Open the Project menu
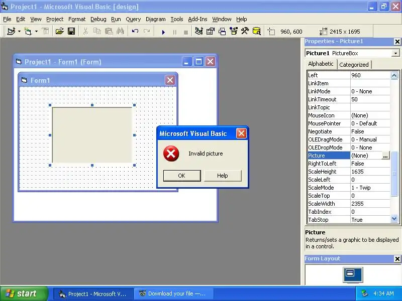402x301 pixels. [x=55, y=19]
